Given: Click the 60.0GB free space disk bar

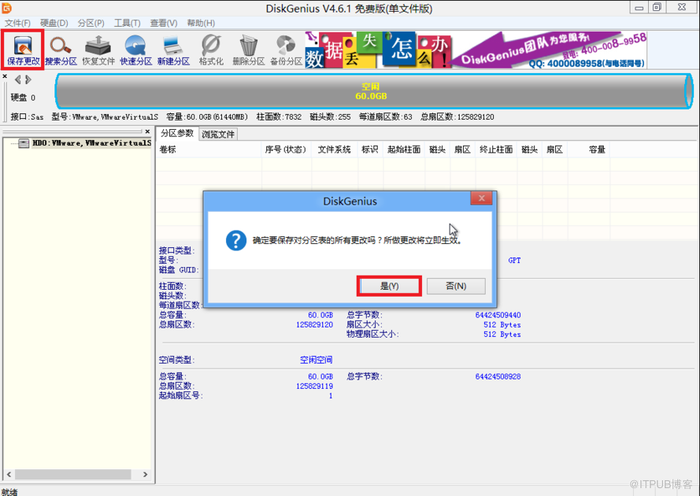Looking at the screenshot, I should coord(374,91).
